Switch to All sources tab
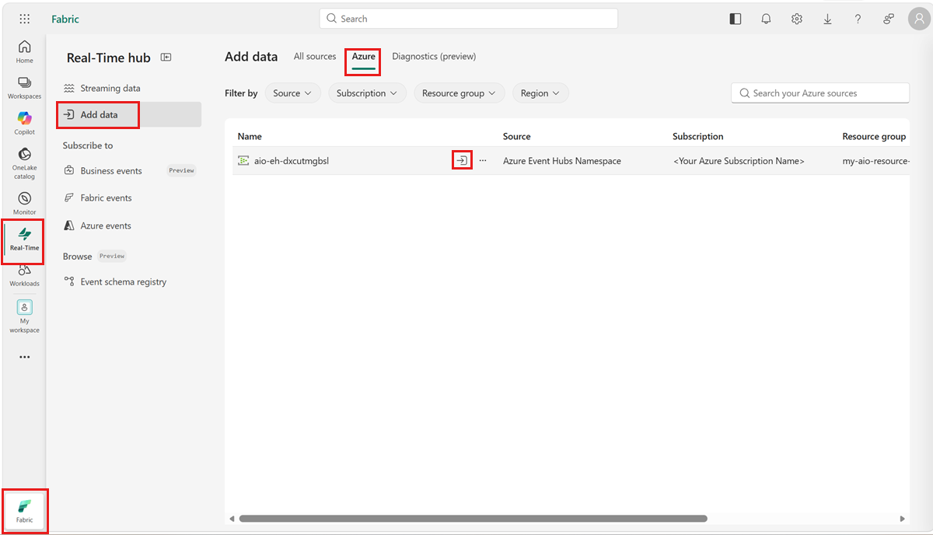This screenshot has width=933, height=535. tap(315, 57)
